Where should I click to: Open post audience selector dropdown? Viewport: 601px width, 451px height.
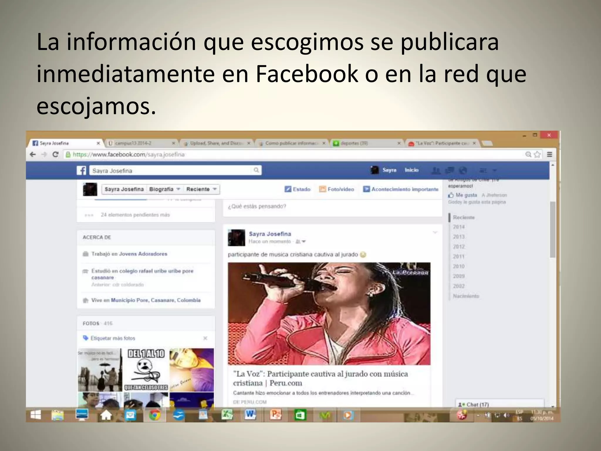pos(301,242)
